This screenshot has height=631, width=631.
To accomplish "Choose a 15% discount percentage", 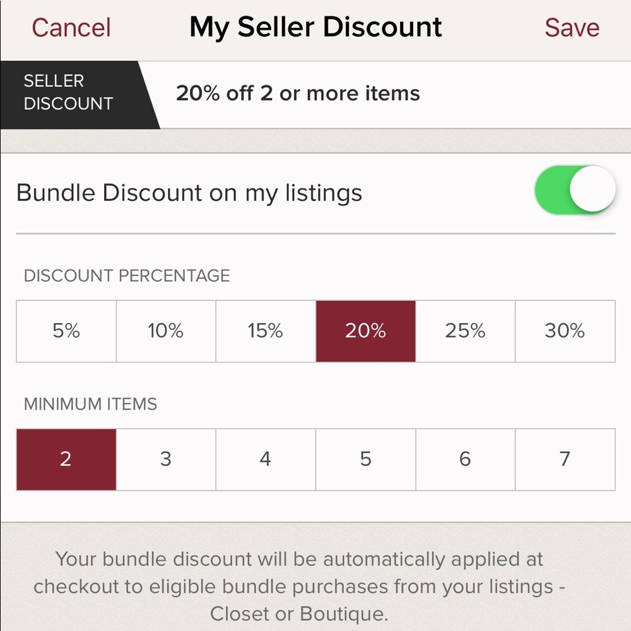I will (265, 331).
